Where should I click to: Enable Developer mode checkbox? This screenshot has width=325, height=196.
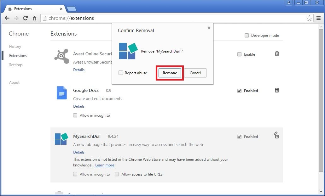[x=247, y=35]
